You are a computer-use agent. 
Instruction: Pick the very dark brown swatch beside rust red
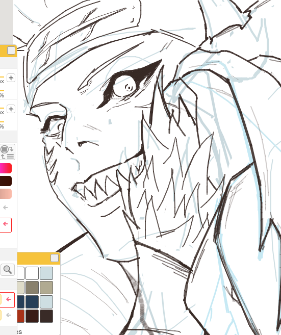pyautogui.click(x=32, y=316)
